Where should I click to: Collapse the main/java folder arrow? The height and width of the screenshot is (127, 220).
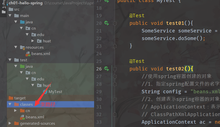coord(16,22)
